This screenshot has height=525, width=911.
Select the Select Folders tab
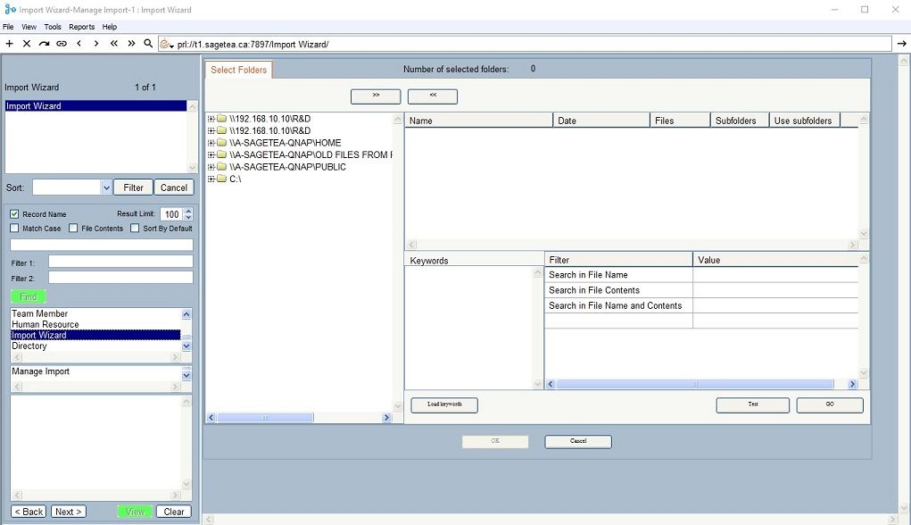(x=239, y=70)
